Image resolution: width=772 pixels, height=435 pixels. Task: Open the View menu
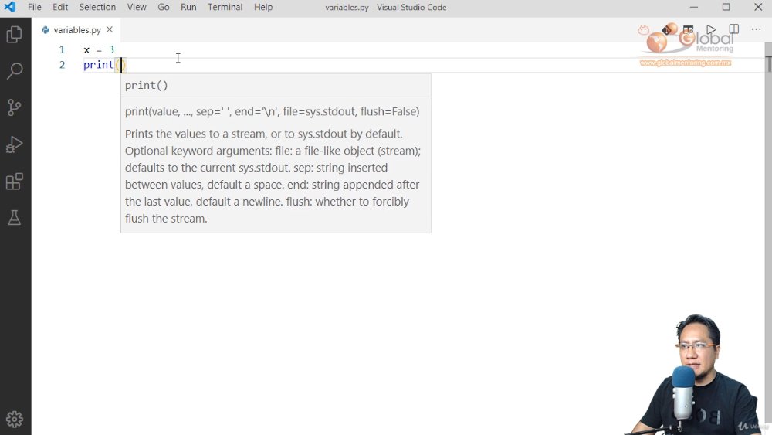pyautogui.click(x=137, y=7)
